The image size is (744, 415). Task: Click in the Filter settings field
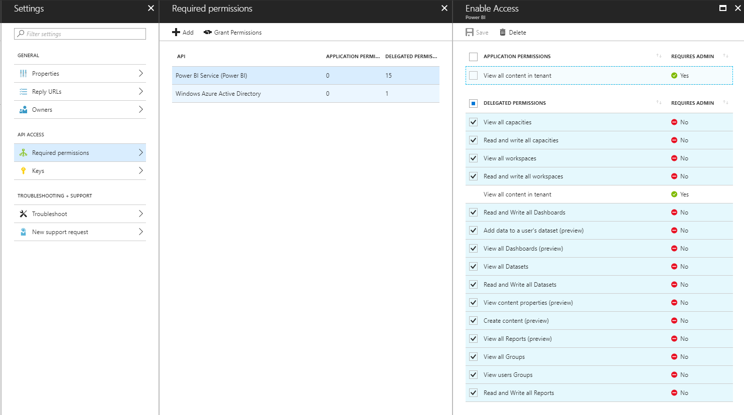80,34
